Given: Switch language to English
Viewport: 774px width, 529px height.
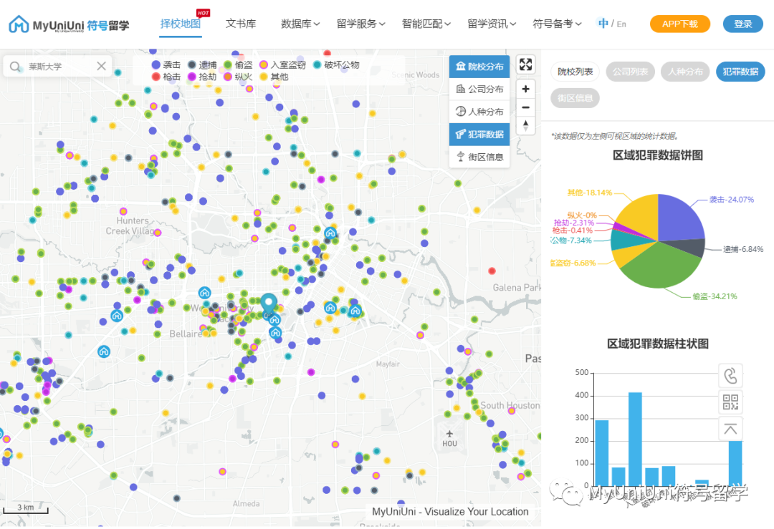Looking at the screenshot, I should coord(621,24).
